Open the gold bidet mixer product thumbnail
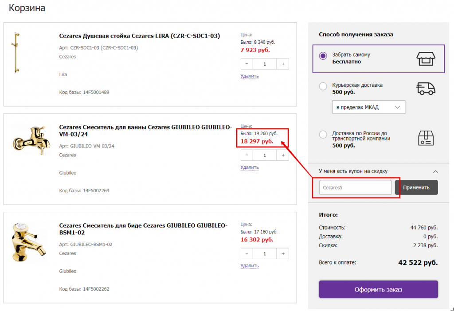This screenshot has height=311, width=454. 28,242
